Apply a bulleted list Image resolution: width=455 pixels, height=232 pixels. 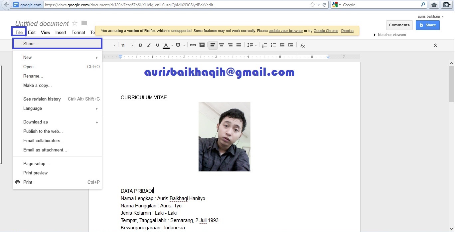(x=273, y=45)
